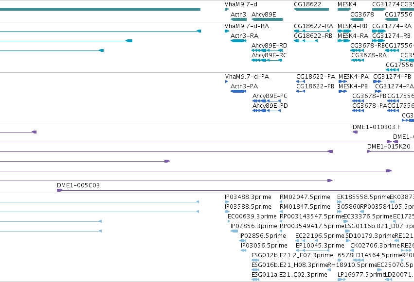The width and height of the screenshot is (414, 282).
Task: Select protein VhaM9.7-d-PA
Action: point(226,82)
